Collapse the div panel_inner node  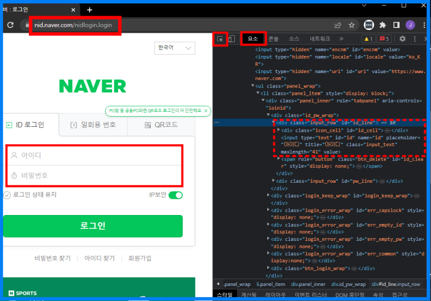263,101
